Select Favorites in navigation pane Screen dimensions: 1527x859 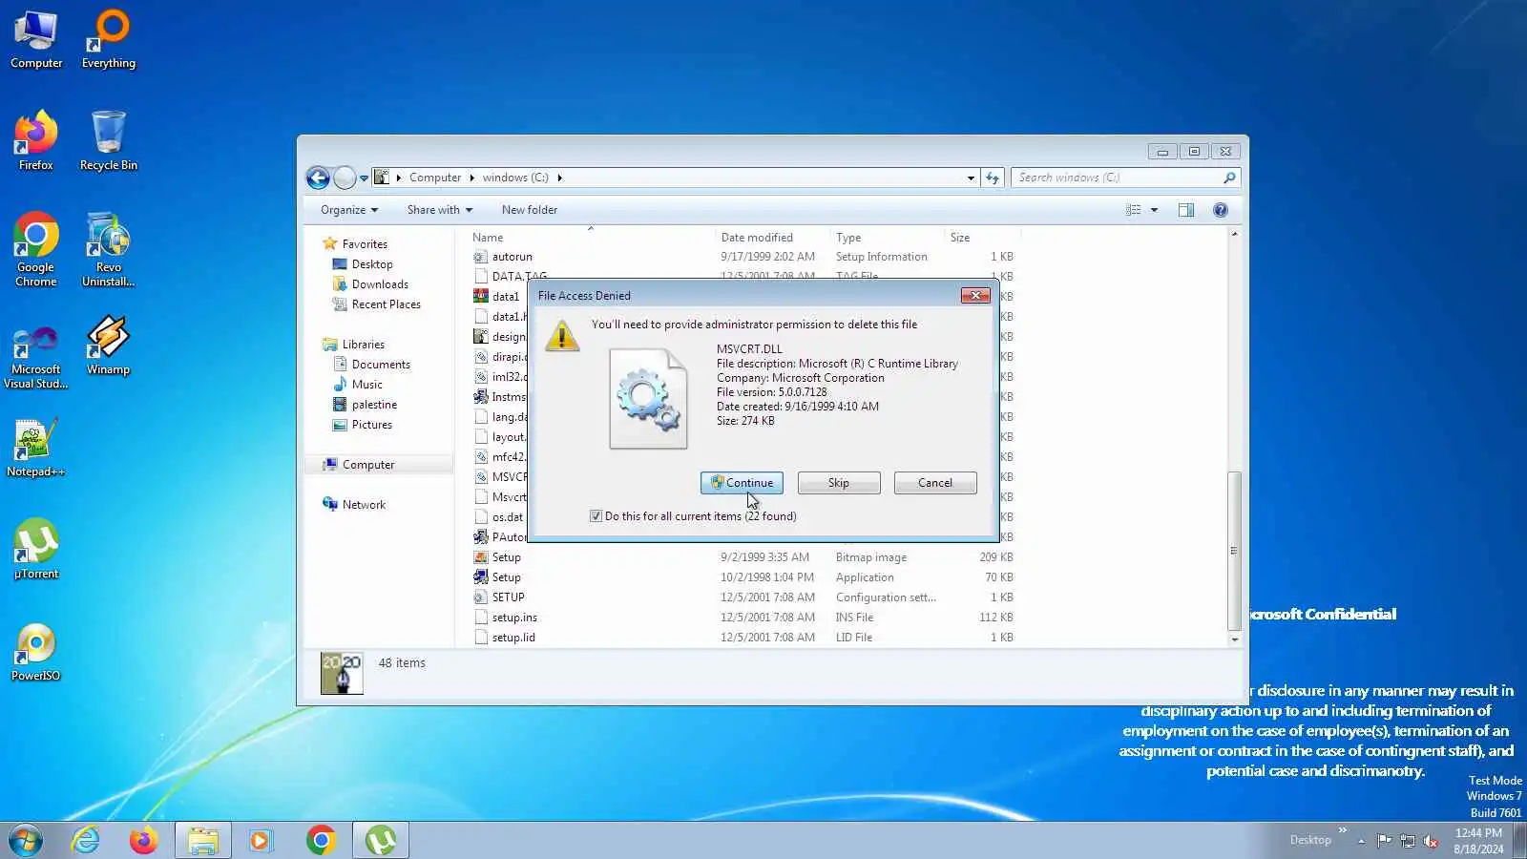click(365, 244)
